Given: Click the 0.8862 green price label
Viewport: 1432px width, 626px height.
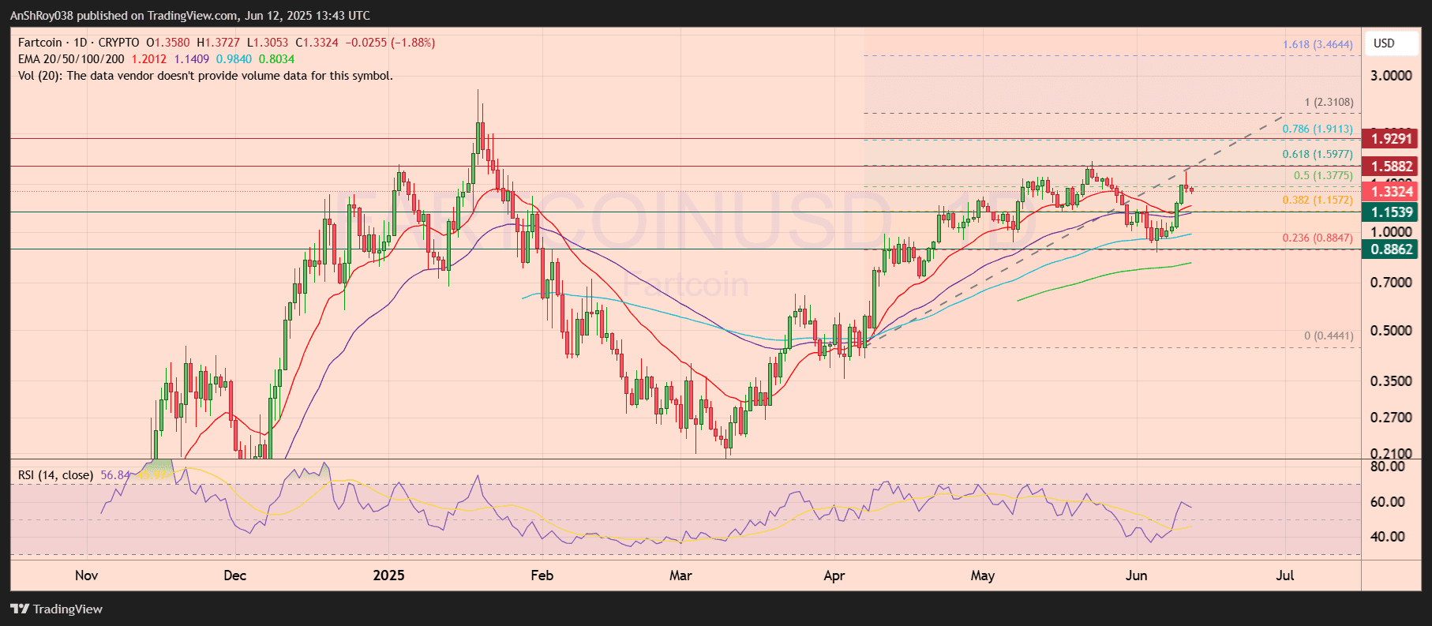Looking at the screenshot, I should (x=1391, y=249).
